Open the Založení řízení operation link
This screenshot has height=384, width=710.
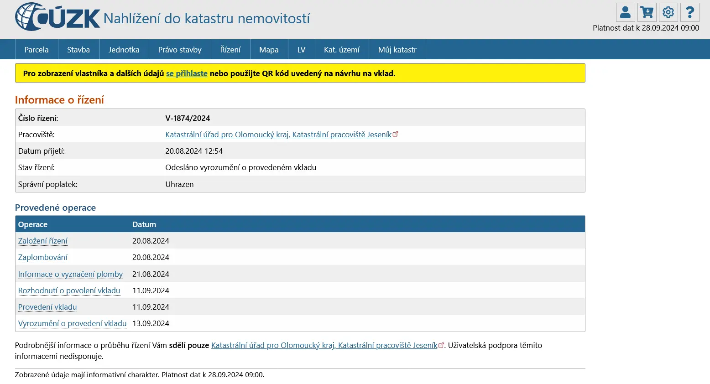pyautogui.click(x=43, y=241)
